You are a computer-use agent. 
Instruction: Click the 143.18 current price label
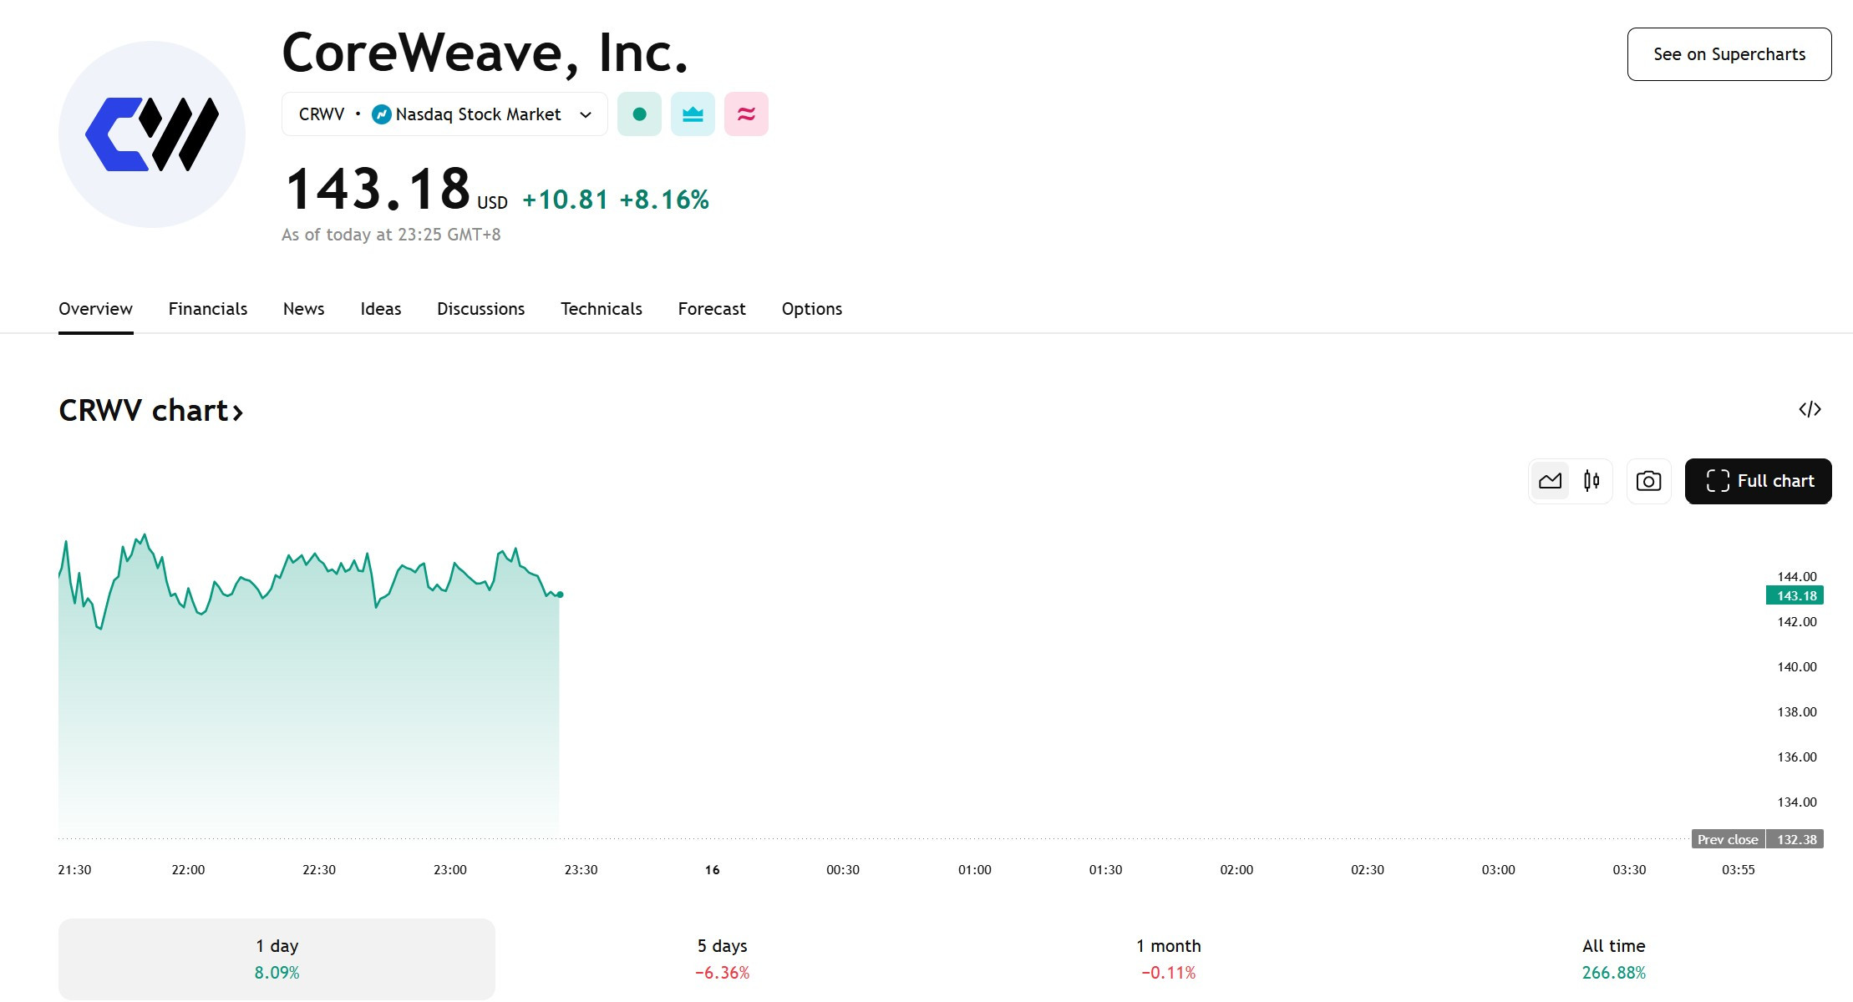click(x=1795, y=595)
